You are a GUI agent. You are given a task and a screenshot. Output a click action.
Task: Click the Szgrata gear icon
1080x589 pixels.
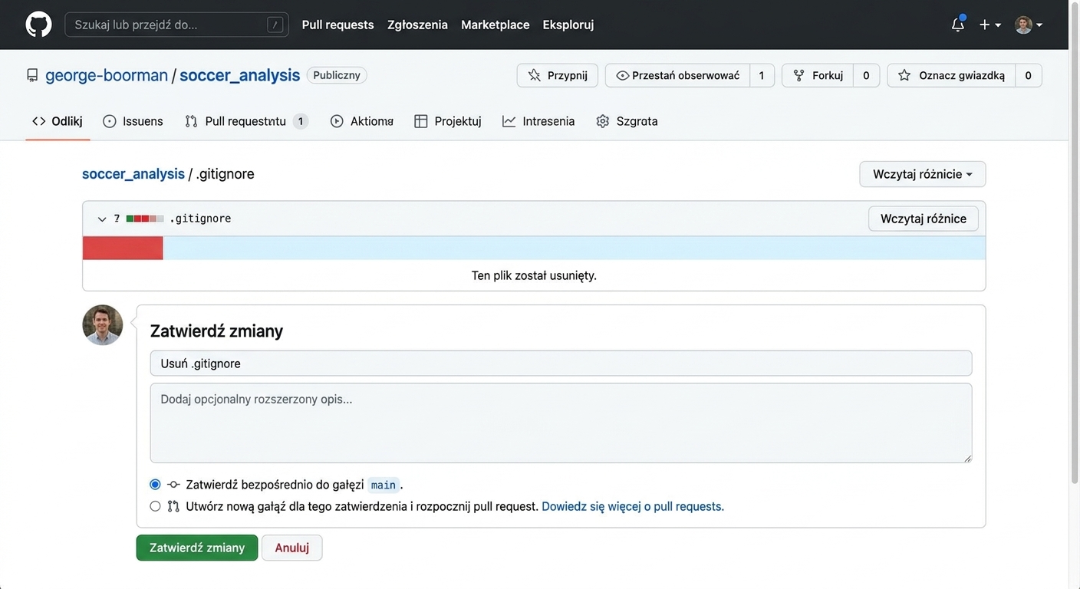pyautogui.click(x=603, y=121)
